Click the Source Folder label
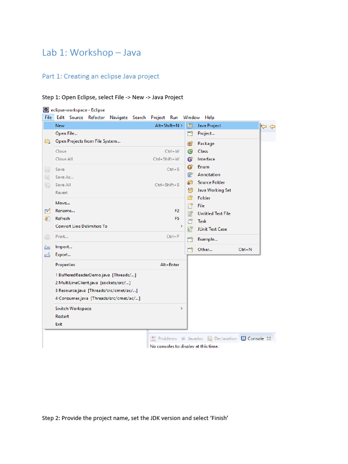The width and height of the screenshot is (348, 464). pyautogui.click(x=211, y=182)
